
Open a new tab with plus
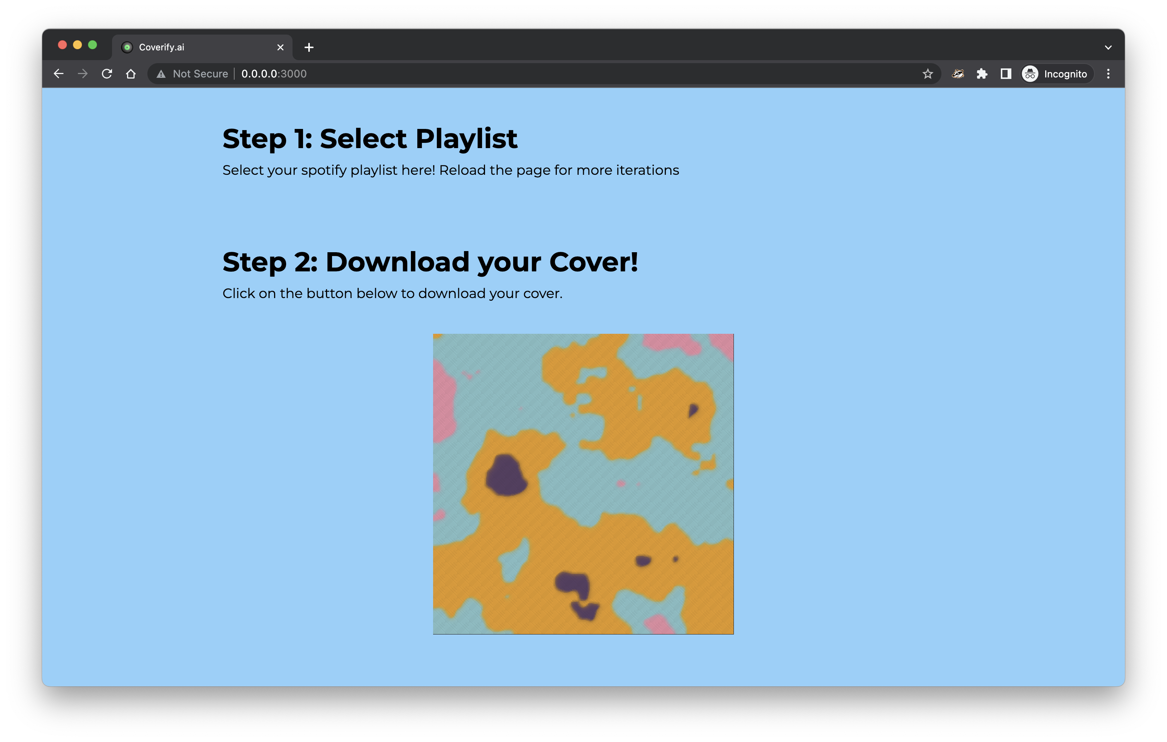[309, 47]
